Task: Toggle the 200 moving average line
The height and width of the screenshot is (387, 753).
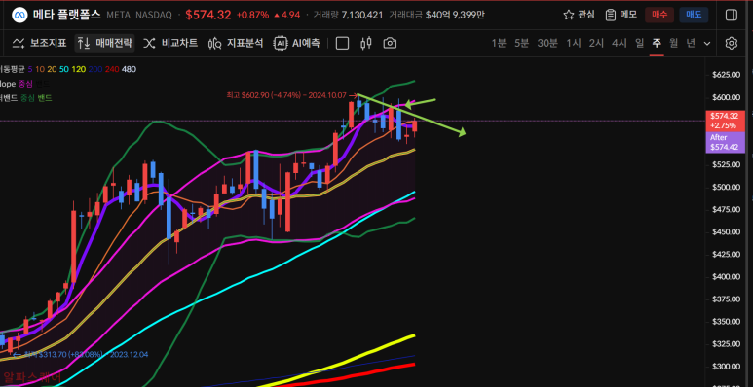Action: click(95, 69)
